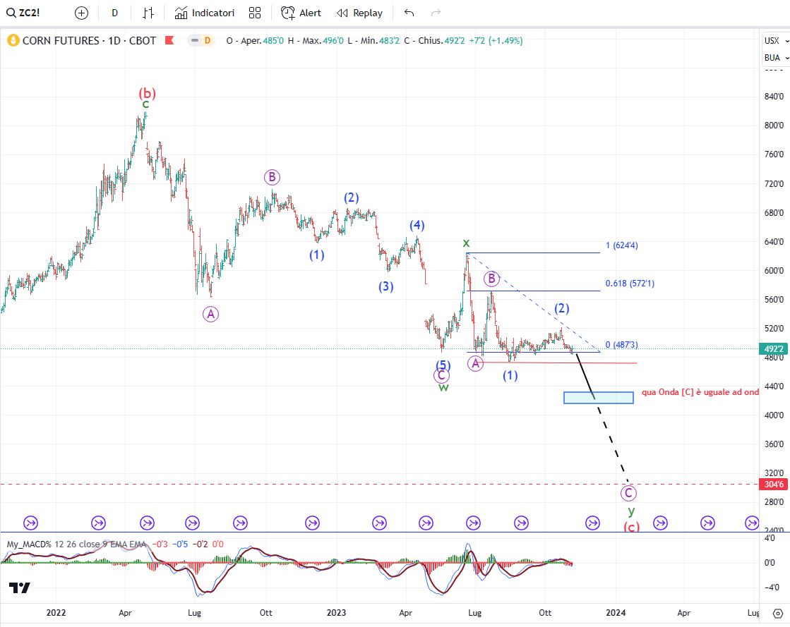Click the 2024 label on time axis
The image size is (790, 627).
(x=616, y=613)
